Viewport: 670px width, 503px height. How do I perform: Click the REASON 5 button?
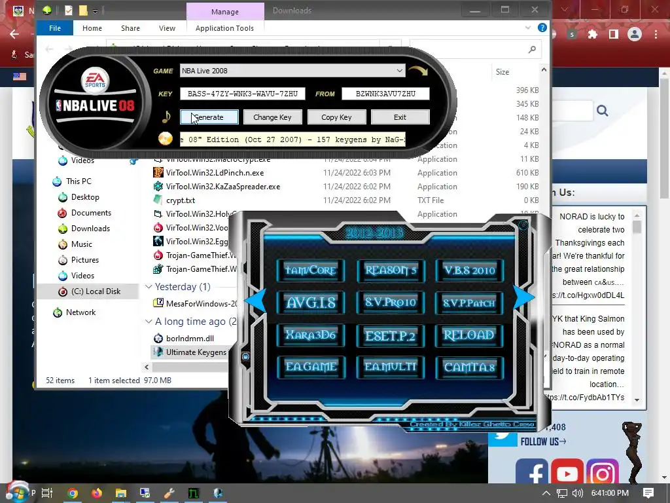[x=391, y=270]
